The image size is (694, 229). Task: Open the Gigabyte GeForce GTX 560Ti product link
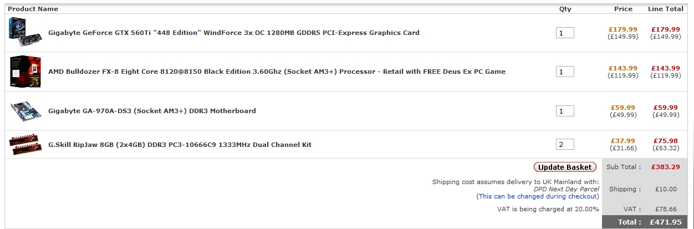(233, 33)
